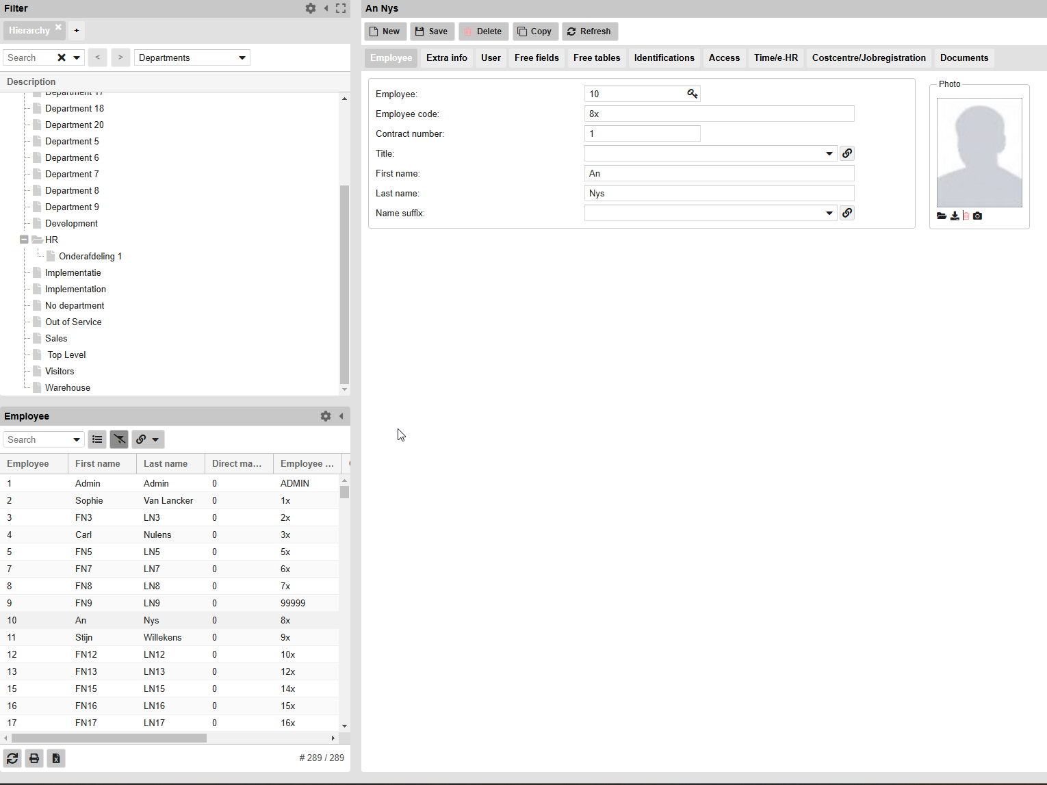Open Filter panel settings gear
The height and width of the screenshot is (785, 1047).
click(311, 8)
